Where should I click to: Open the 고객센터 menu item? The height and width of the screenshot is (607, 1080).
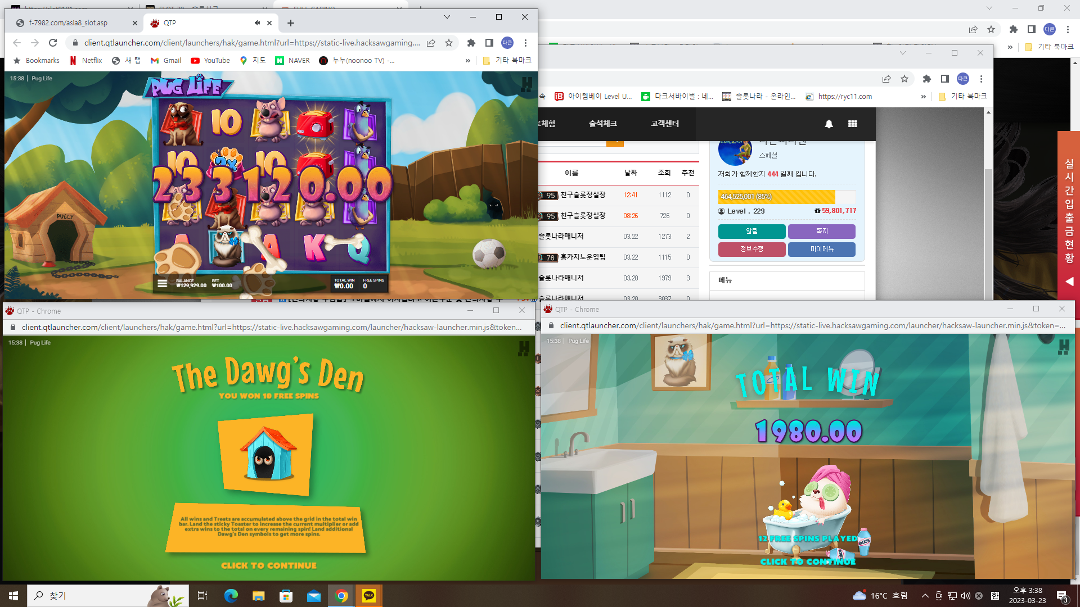click(665, 124)
